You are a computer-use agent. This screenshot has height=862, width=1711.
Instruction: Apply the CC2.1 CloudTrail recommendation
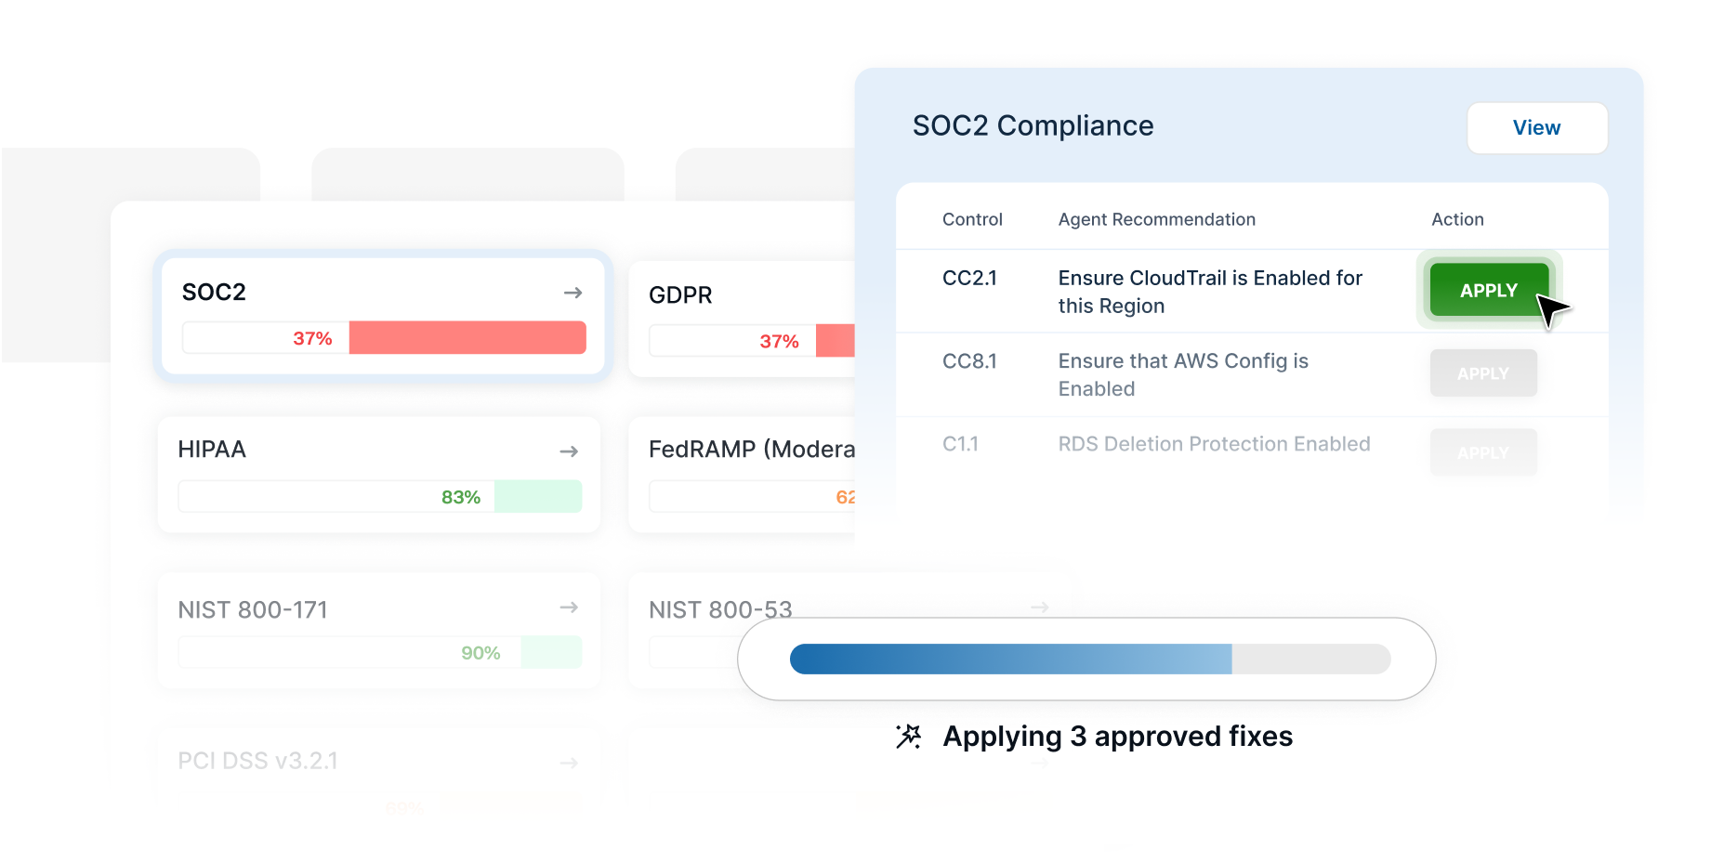(x=1489, y=290)
